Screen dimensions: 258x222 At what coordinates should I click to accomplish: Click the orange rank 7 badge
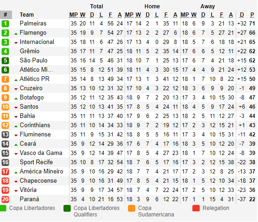pos(5,79)
